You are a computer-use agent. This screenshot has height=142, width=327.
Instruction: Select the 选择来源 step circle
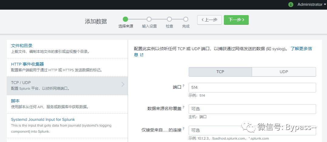pos(125,19)
